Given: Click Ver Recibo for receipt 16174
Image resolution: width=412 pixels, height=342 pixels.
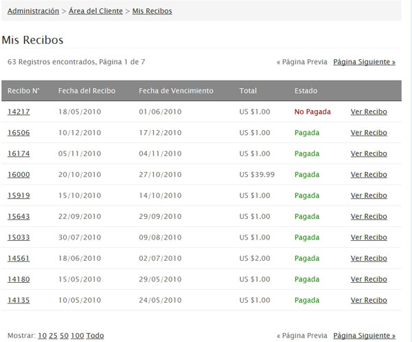Looking at the screenshot, I should point(369,153).
